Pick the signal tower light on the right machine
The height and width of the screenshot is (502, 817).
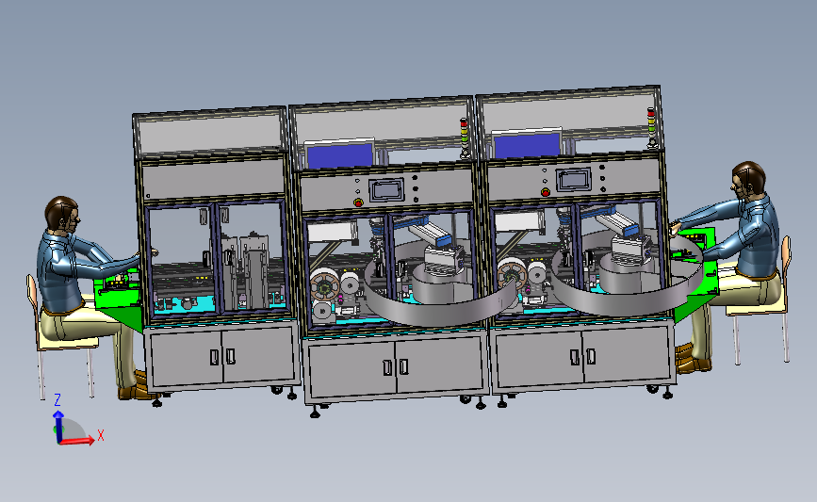[651, 127]
